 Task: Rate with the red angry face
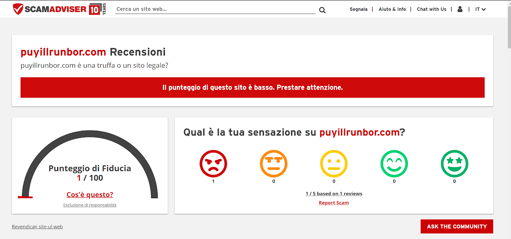pos(213,163)
